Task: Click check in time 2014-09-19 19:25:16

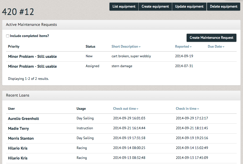Action: click(192, 138)
